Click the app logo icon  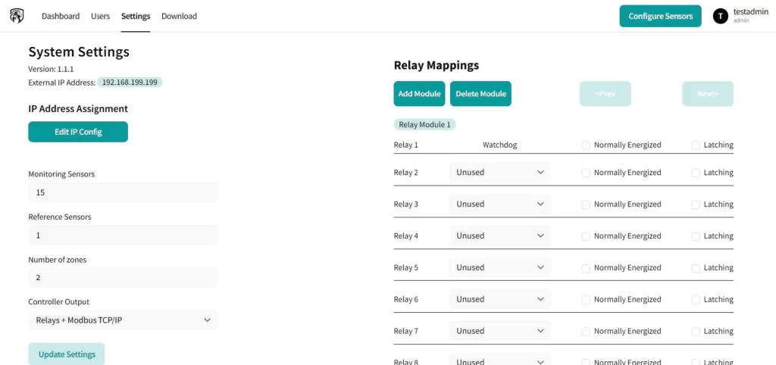[17, 16]
